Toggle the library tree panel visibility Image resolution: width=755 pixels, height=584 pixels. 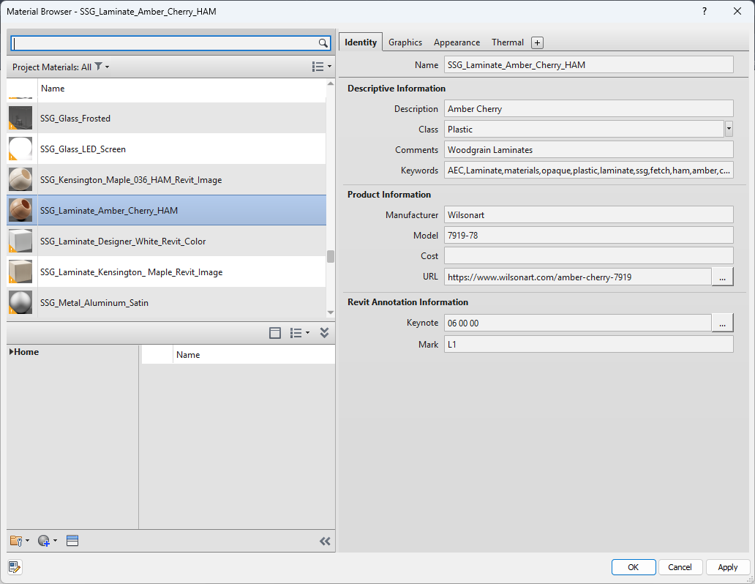[275, 333]
